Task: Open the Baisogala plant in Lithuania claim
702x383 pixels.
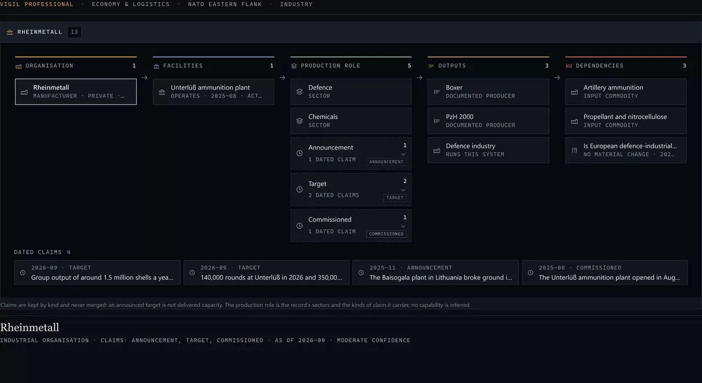Action: [435, 272]
